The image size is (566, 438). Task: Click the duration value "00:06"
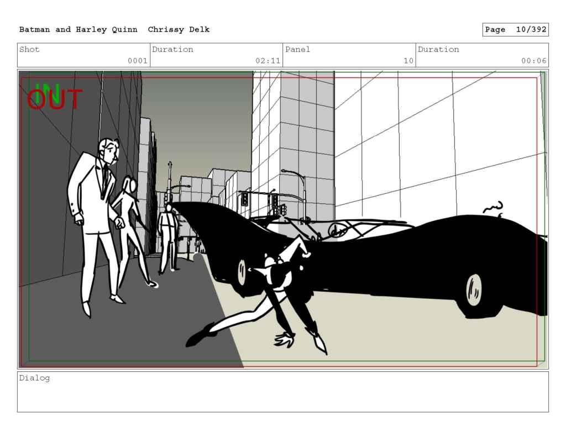[533, 61]
